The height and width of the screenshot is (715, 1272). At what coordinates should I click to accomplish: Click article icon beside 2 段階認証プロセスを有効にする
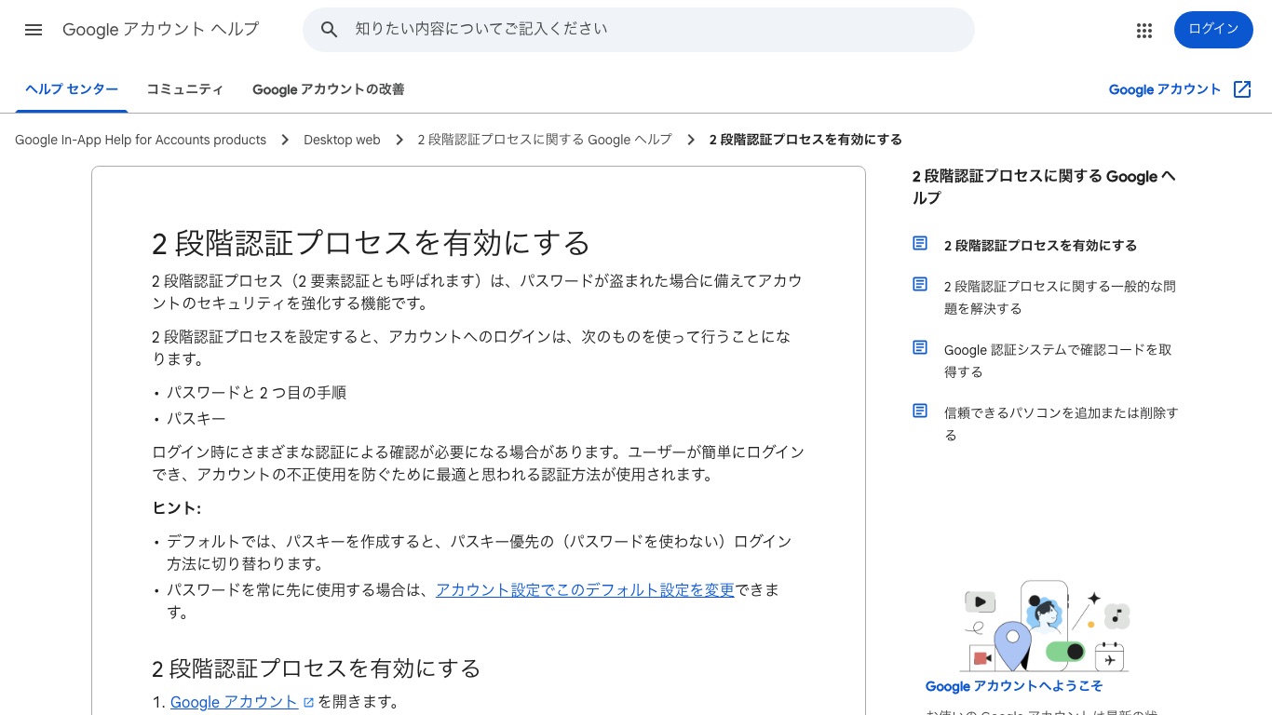[x=920, y=243]
